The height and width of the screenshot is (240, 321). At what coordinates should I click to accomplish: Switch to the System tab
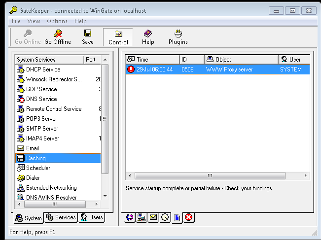click(29, 218)
